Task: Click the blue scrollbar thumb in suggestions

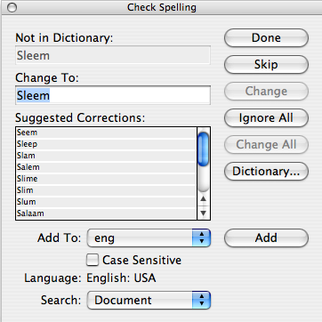Action: 204,149
